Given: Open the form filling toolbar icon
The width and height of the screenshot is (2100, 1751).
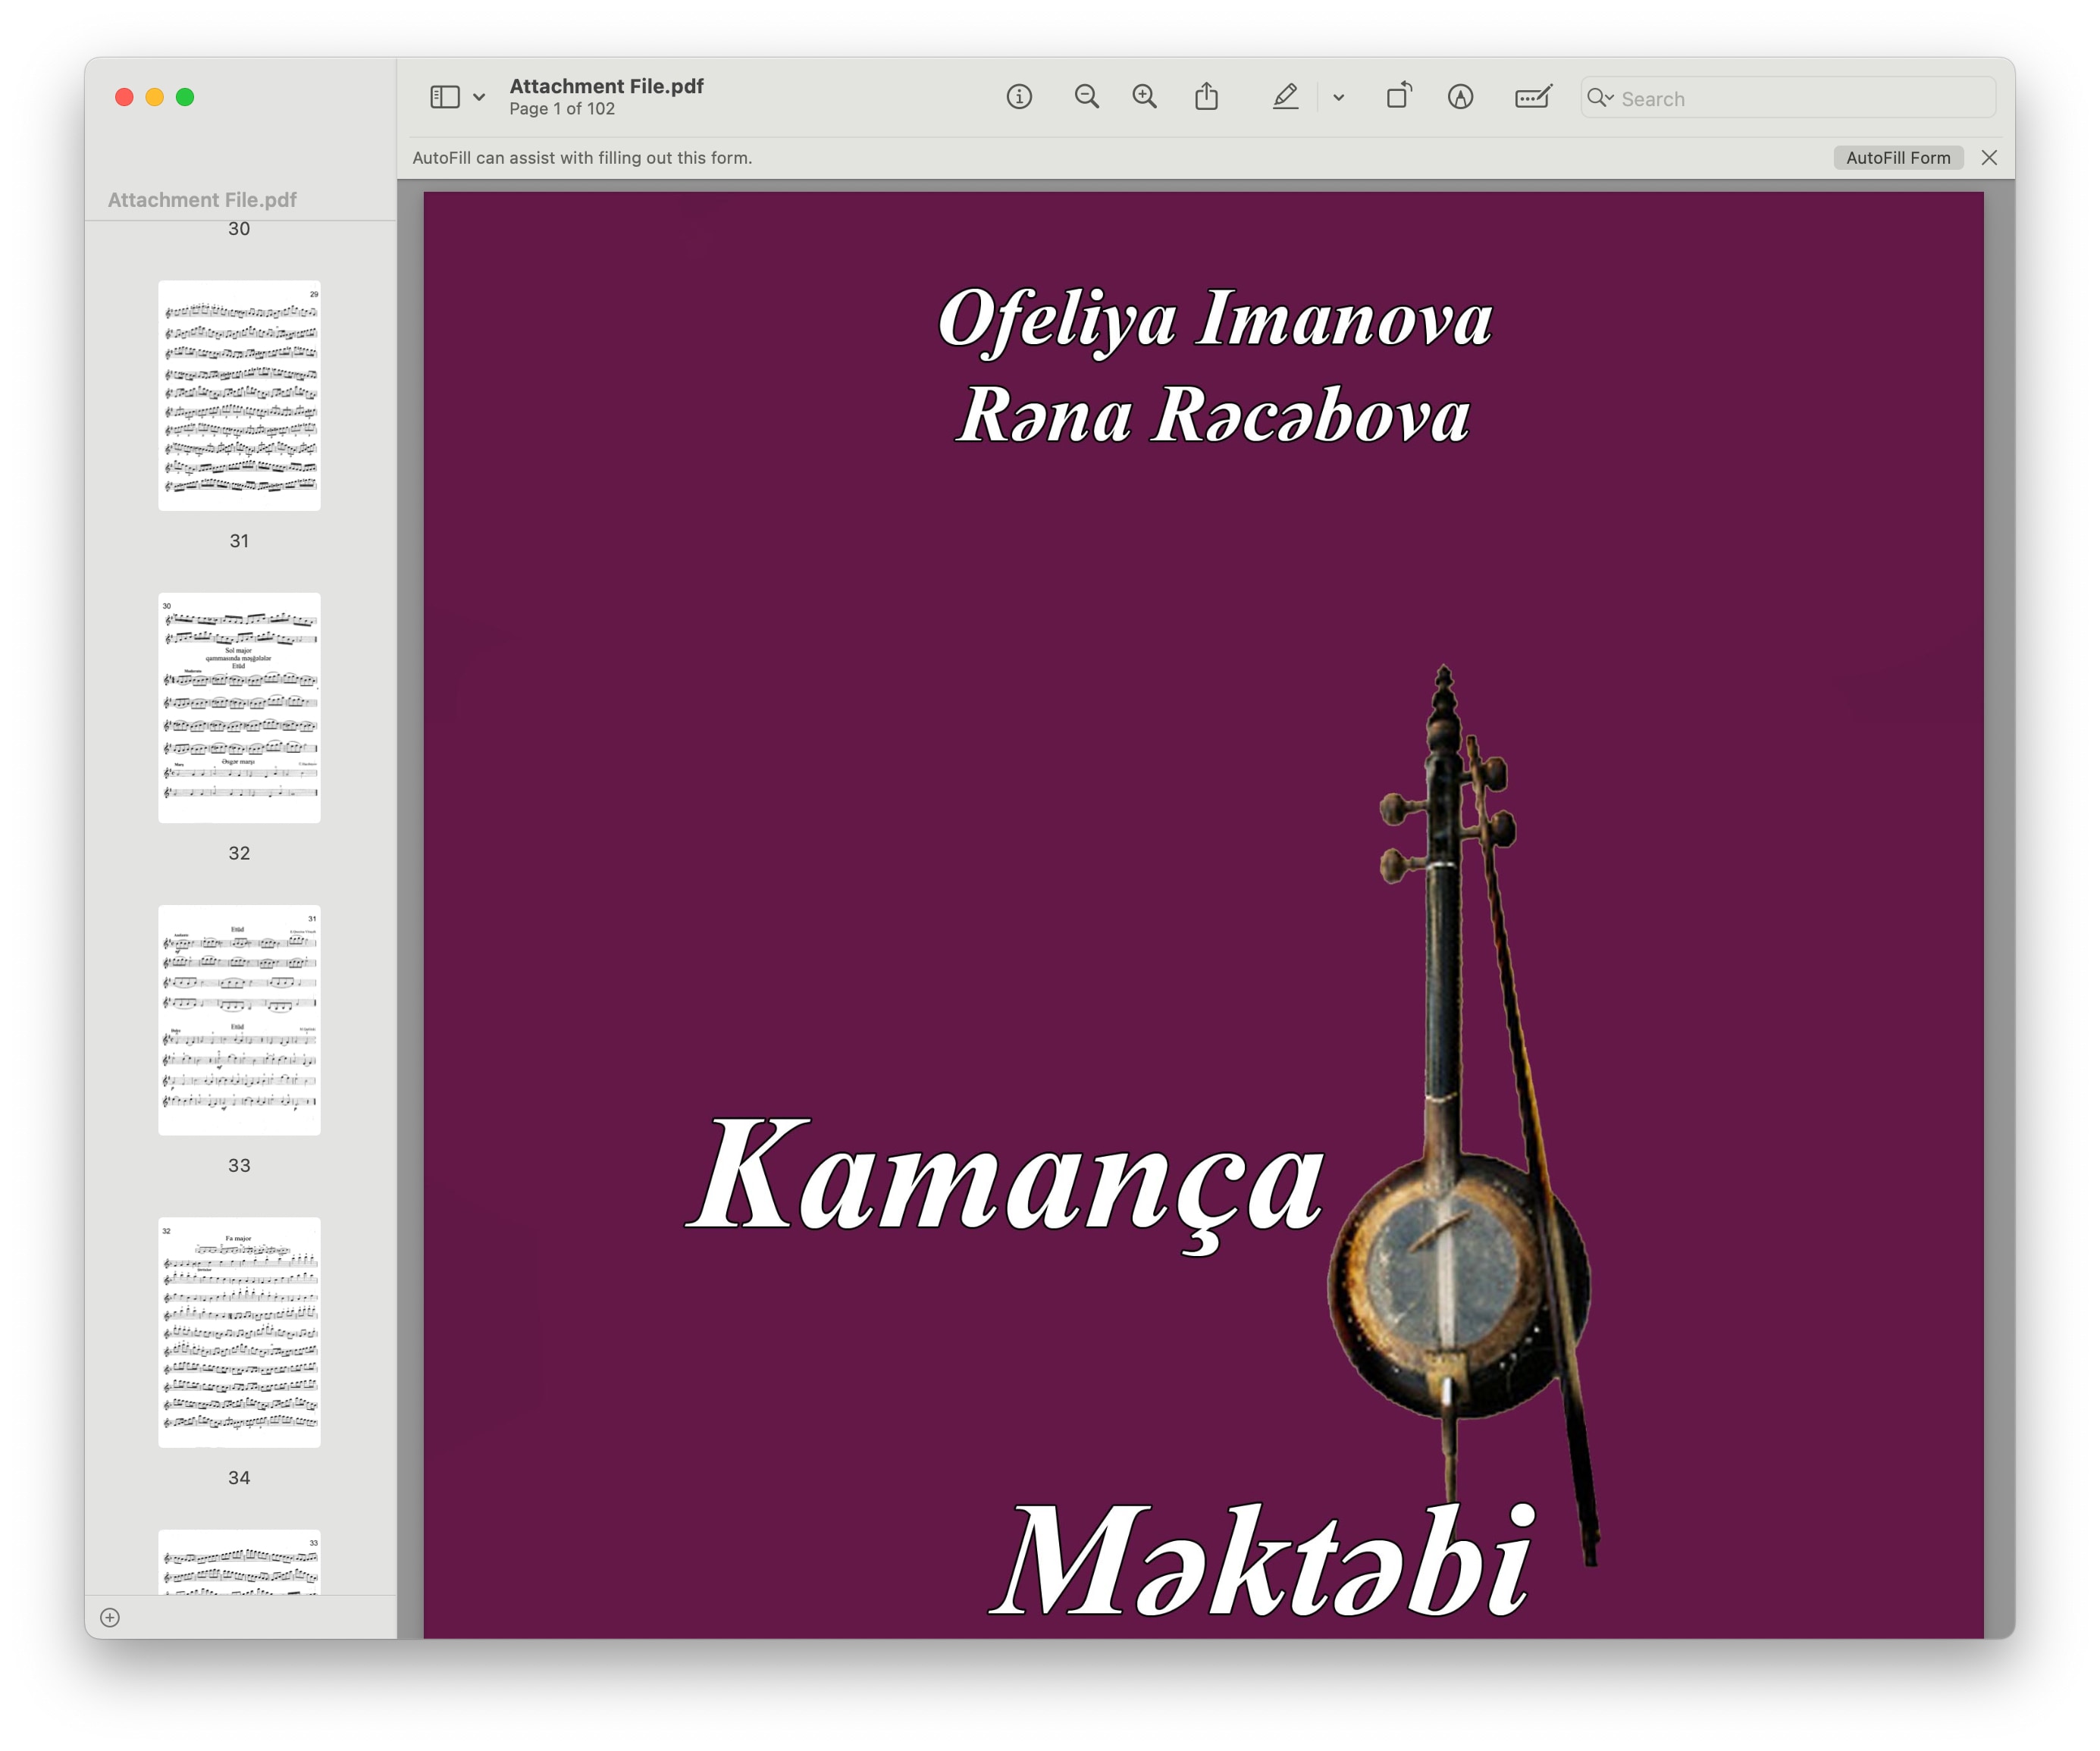Looking at the screenshot, I should click(1533, 97).
